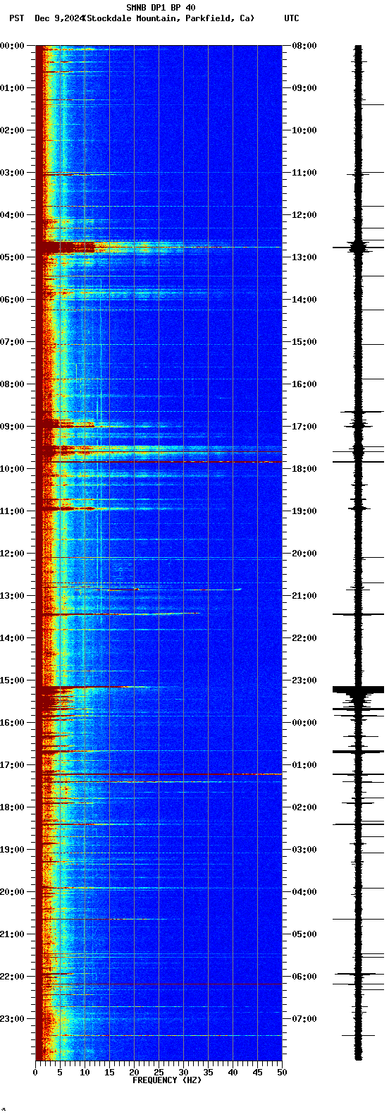Click the UTC time label '19:00'
The image size is (389, 1117).
pos(304,511)
